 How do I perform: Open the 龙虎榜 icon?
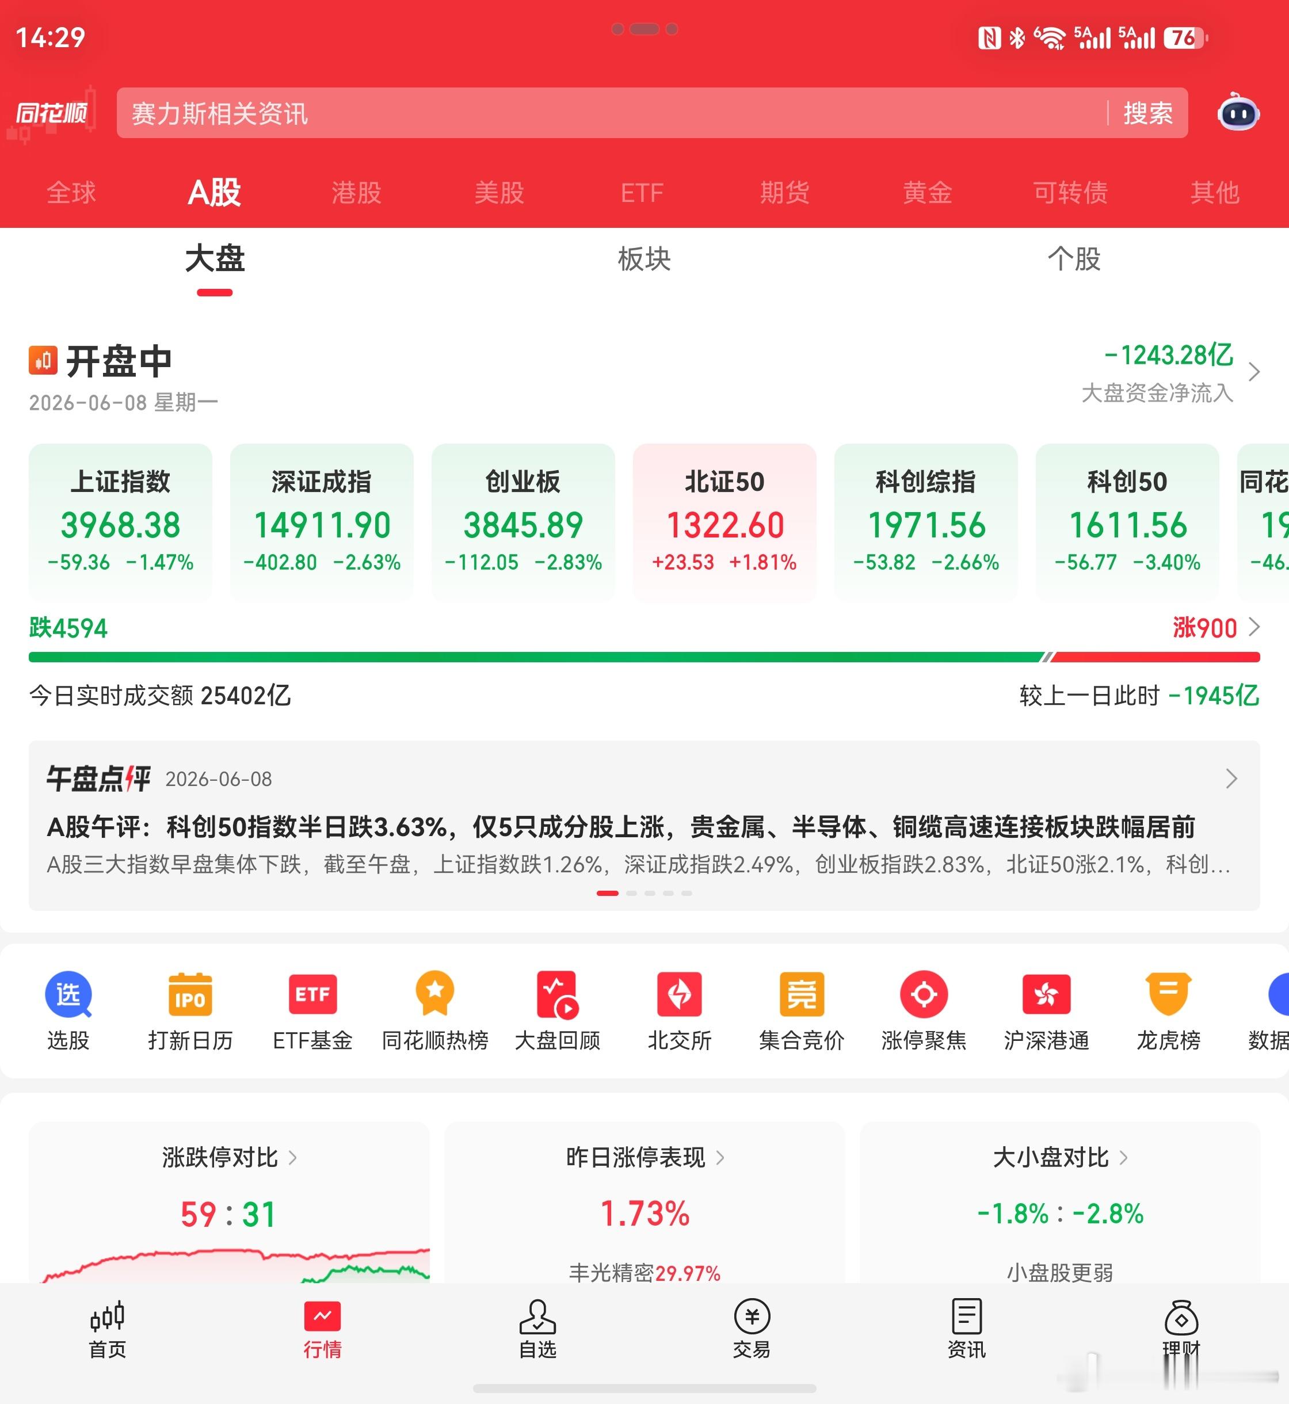1169,994
